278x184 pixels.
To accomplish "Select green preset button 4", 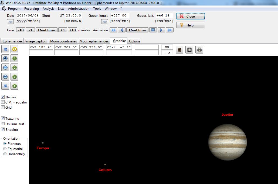I will (x=15, y=86).
